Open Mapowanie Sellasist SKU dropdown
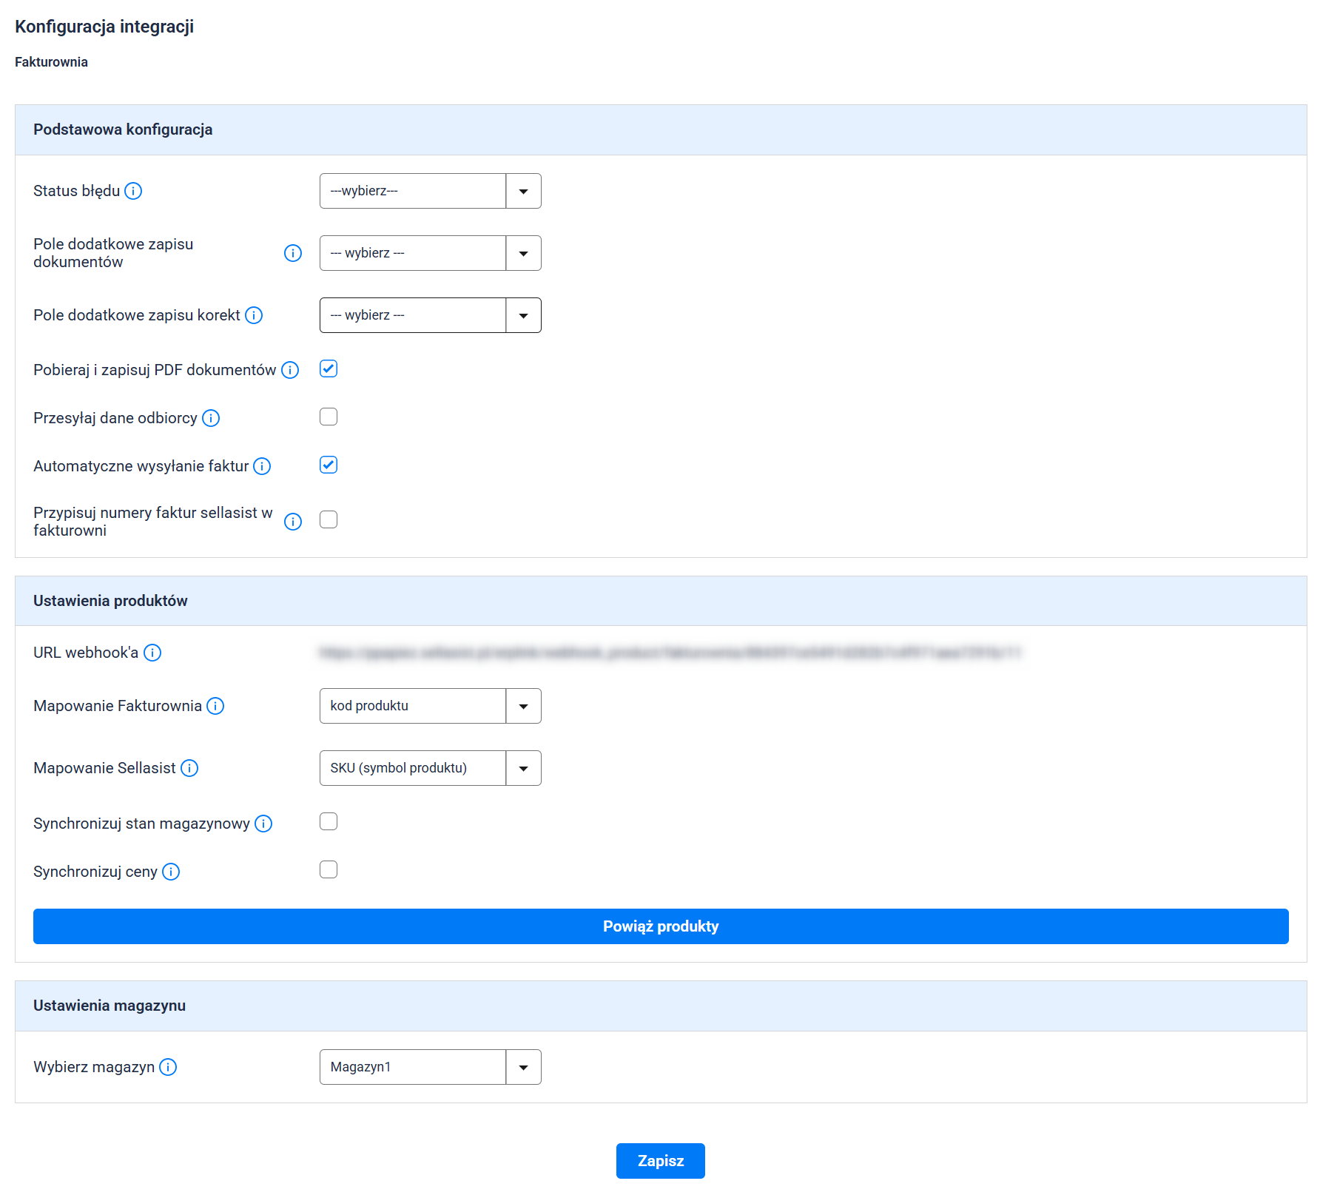 [430, 768]
